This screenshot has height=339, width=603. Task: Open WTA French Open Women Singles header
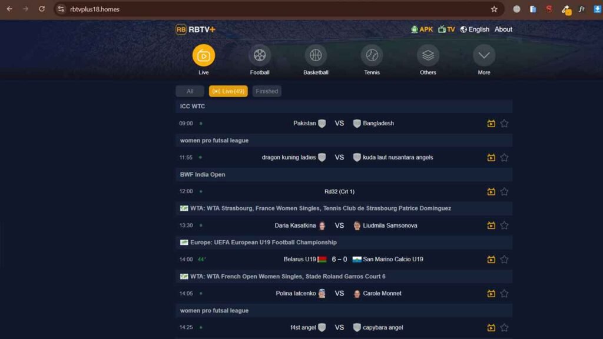344,277
